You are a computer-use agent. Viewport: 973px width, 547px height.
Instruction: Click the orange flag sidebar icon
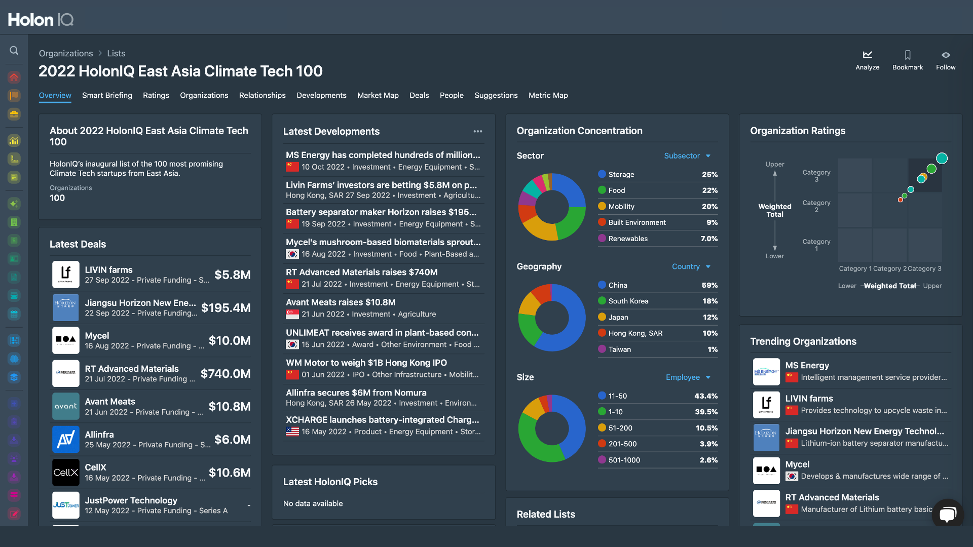point(14,95)
